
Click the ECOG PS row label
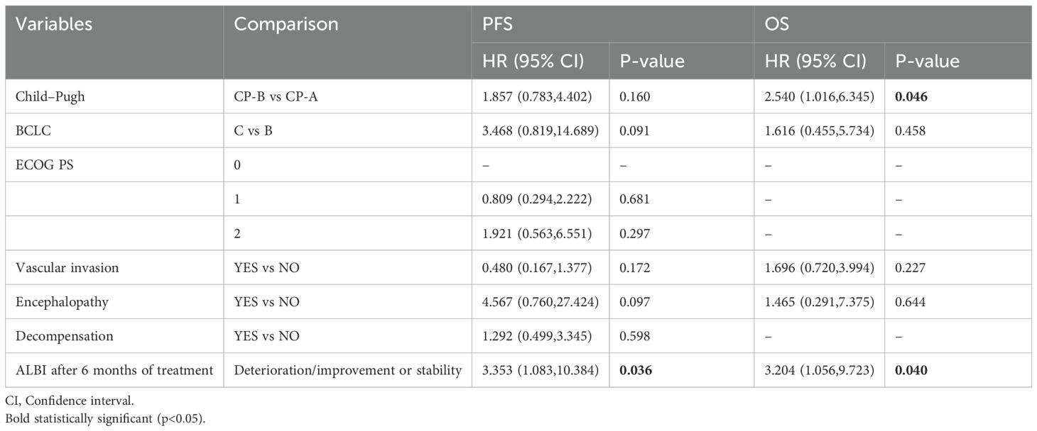click(44, 165)
